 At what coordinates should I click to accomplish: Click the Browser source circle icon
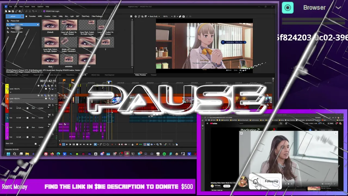tap(288, 8)
